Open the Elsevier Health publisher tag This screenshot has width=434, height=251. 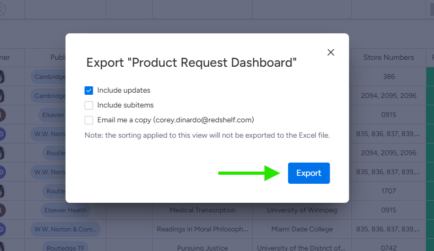click(65, 210)
